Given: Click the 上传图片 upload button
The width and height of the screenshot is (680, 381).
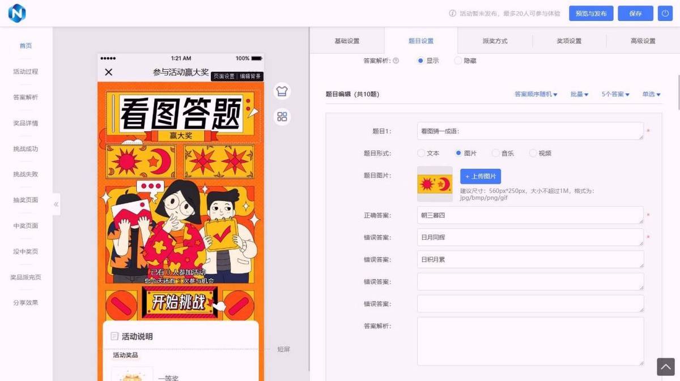Looking at the screenshot, I should tap(481, 177).
